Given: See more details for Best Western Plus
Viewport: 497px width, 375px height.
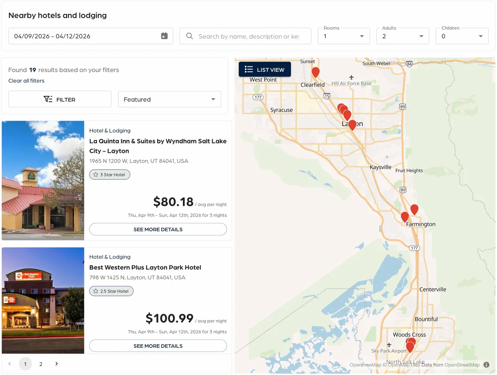Looking at the screenshot, I should tap(158, 346).
